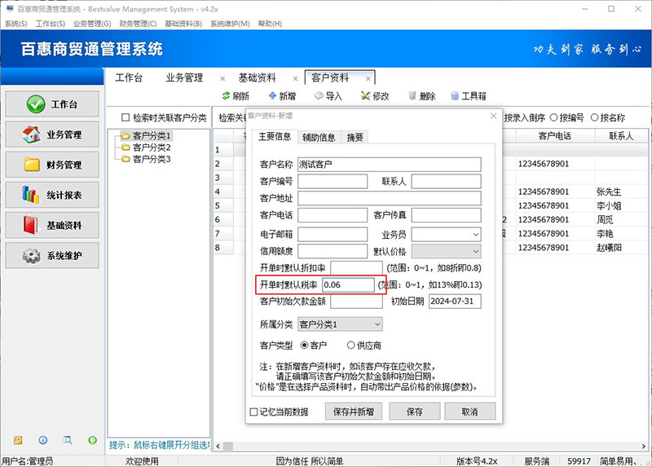
Task: Tick the 检索时关联客户分类 checkbox
Action: 126,117
